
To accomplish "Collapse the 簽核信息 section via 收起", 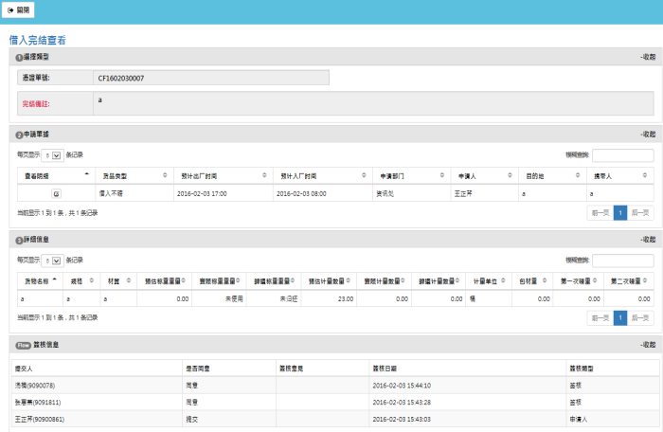I will (x=647, y=345).
